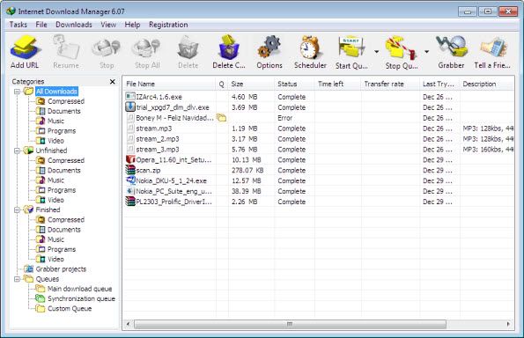Select Video under Finished
Image resolution: width=524 pixels, height=338 pixels.
(x=55, y=259)
